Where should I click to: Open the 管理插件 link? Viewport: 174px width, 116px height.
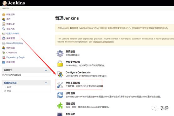(x=70, y=104)
